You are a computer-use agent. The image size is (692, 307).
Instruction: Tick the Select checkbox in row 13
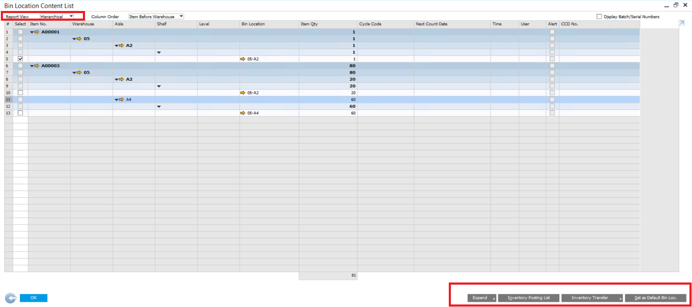click(x=20, y=113)
